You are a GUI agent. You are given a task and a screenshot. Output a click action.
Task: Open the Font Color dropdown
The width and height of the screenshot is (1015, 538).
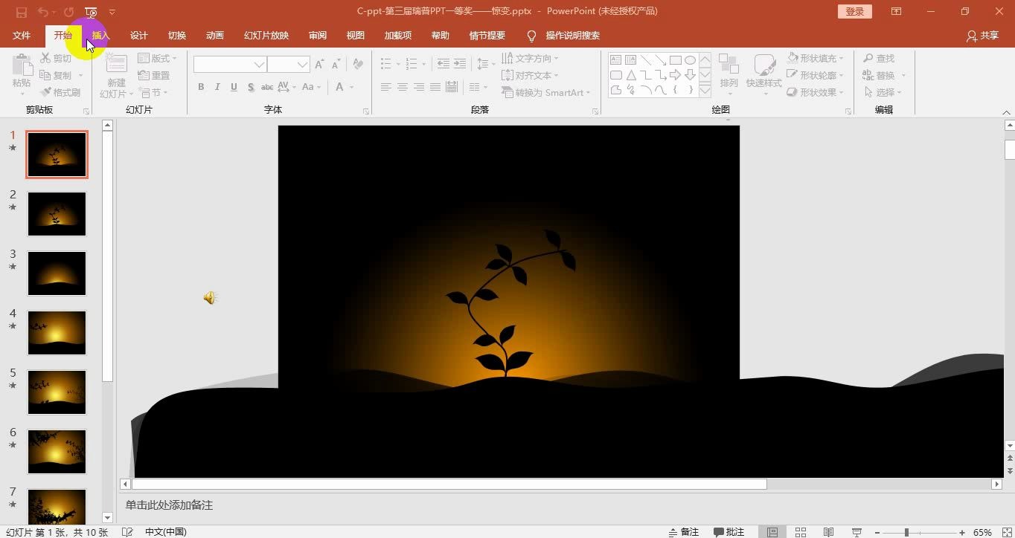click(x=350, y=87)
